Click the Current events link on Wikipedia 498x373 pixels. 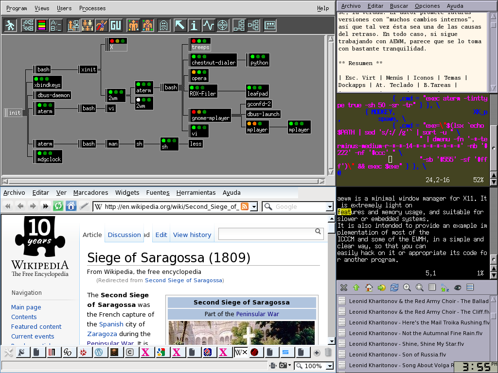33,336
